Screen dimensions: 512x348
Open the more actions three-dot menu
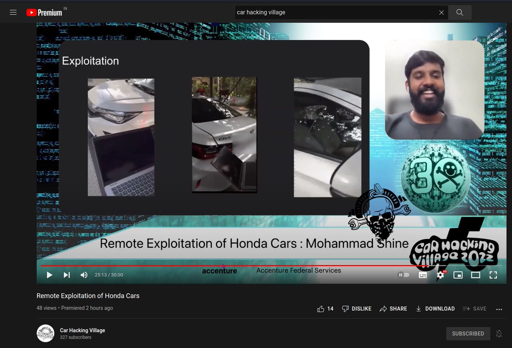point(499,309)
